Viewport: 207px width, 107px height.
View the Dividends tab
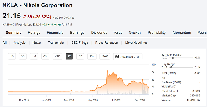tap(99, 33)
